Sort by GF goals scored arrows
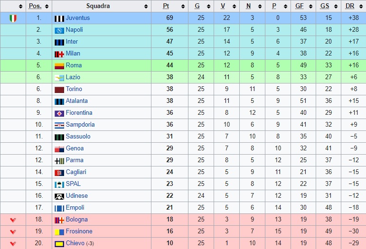Viewport: 366px width, 249px height. [310, 6]
